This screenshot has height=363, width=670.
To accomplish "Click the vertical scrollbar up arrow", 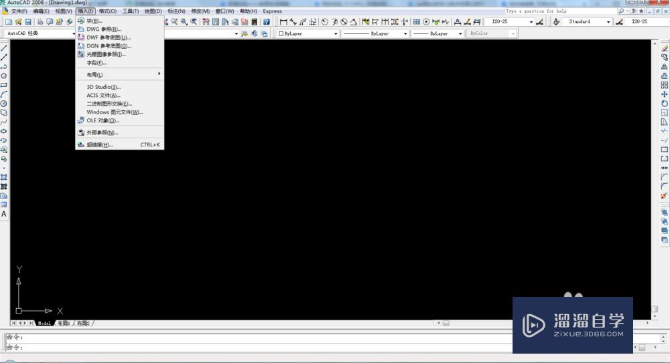I will click(655, 43).
